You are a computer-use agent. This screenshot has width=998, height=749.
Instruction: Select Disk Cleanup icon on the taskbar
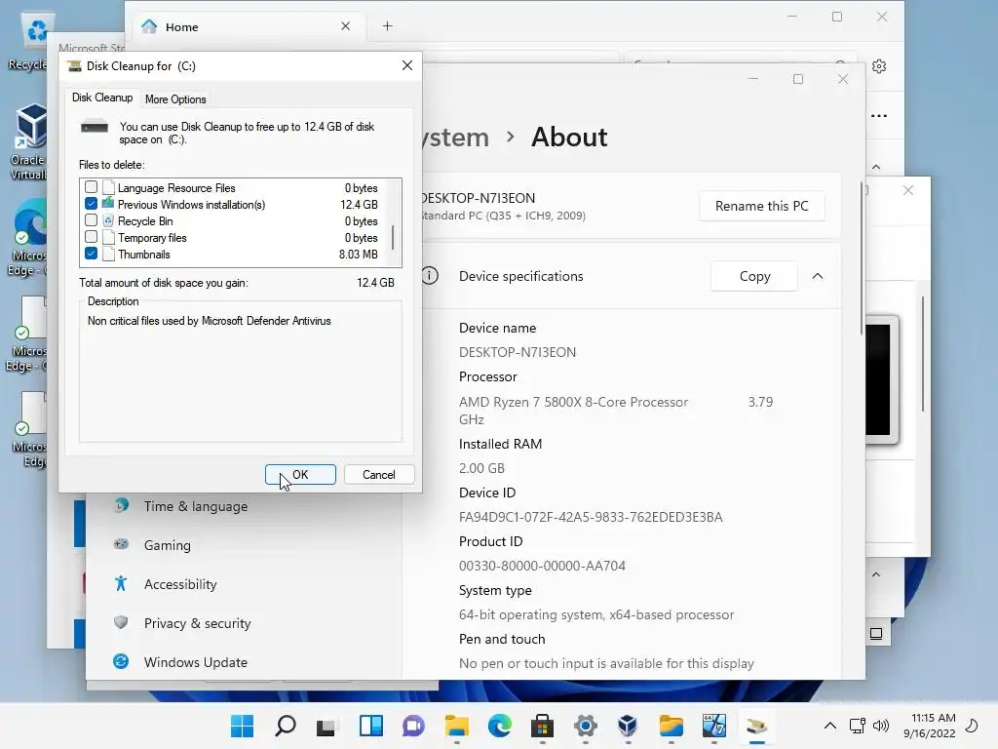[x=756, y=726]
